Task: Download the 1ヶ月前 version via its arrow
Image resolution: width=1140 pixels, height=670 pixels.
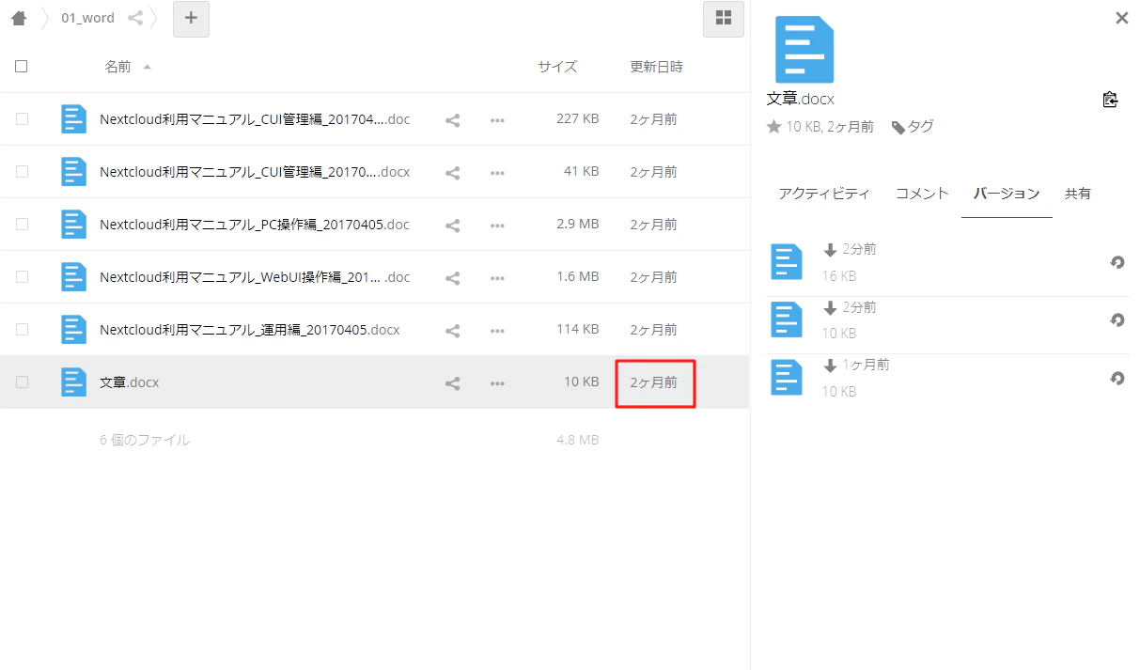Action: pyautogui.click(x=830, y=365)
